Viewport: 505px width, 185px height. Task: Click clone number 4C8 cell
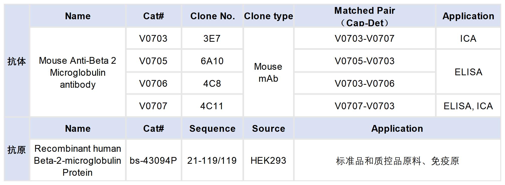click(x=212, y=83)
